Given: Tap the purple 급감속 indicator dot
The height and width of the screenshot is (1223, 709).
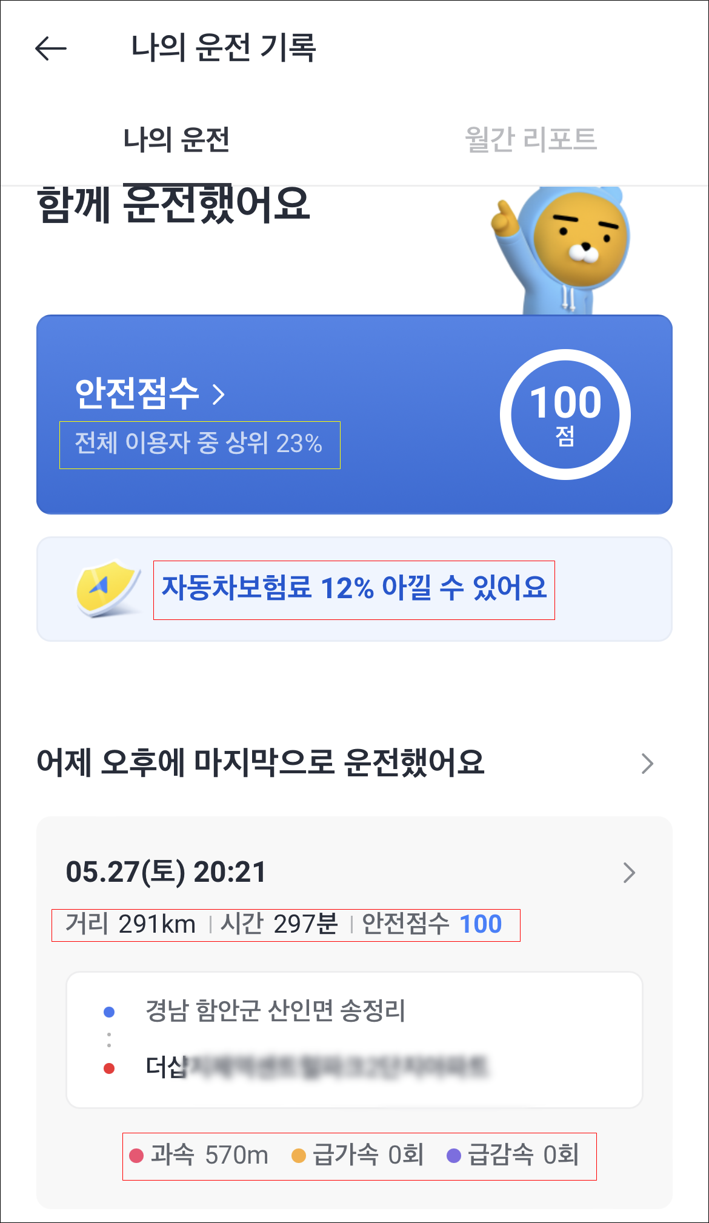Looking at the screenshot, I should [454, 1156].
